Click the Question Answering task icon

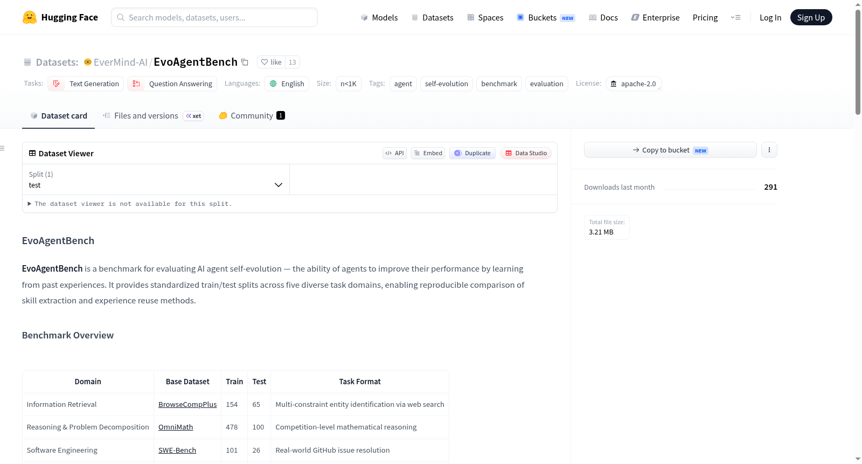coord(136,84)
